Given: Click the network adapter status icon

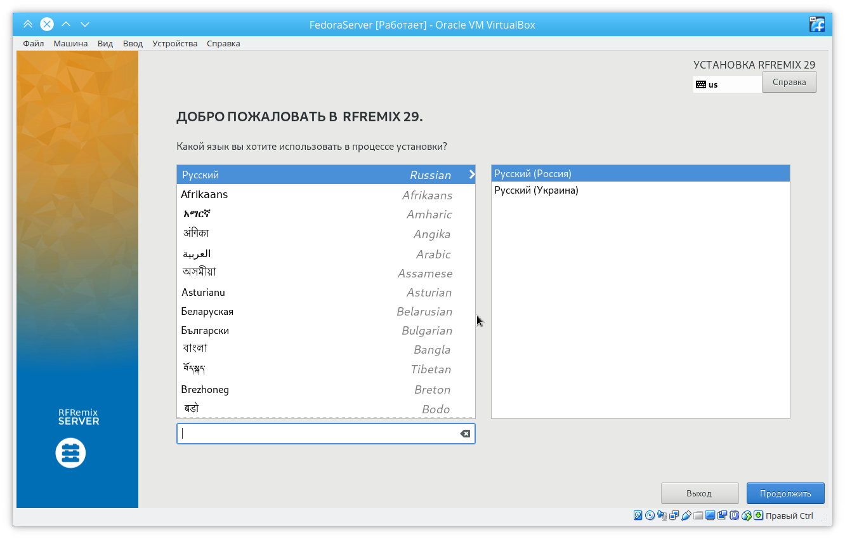Looking at the screenshot, I should coord(674,516).
